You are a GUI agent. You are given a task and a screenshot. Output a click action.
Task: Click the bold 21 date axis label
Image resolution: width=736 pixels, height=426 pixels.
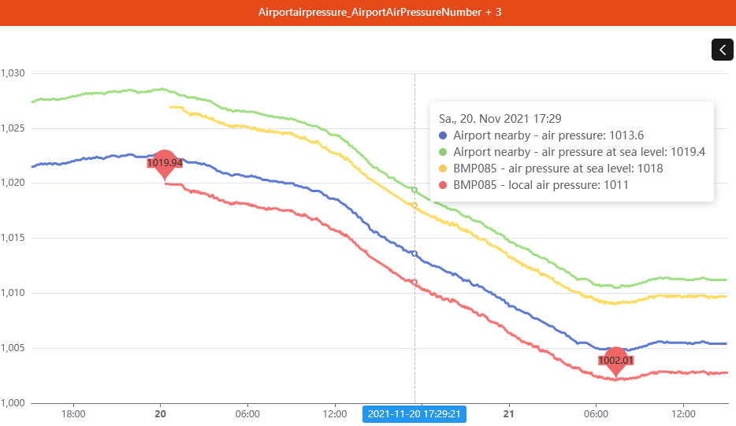pos(509,413)
